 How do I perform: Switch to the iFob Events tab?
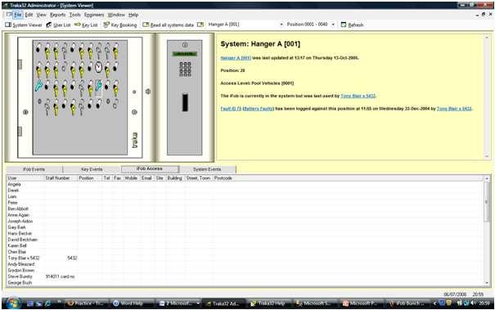(34, 169)
